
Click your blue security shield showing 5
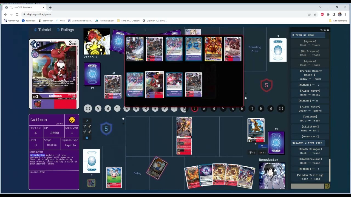(106, 129)
